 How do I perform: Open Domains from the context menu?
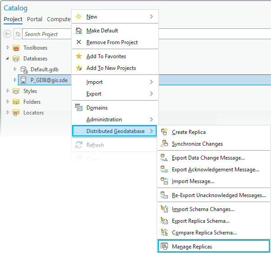click(115, 108)
